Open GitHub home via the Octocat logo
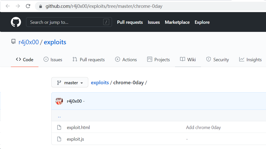Screen dimensions: 266x149 (16, 22)
